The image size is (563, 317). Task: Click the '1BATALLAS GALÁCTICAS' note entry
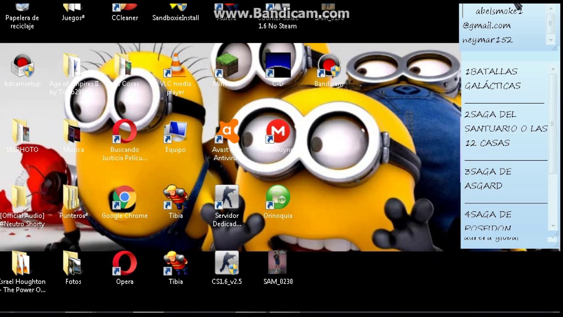493,78
